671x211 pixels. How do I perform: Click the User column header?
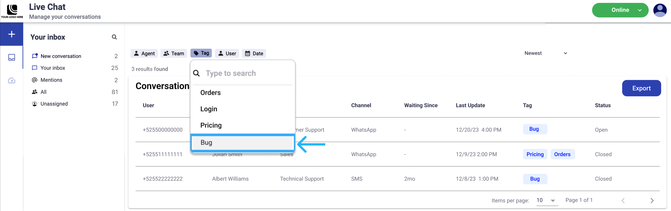(148, 105)
